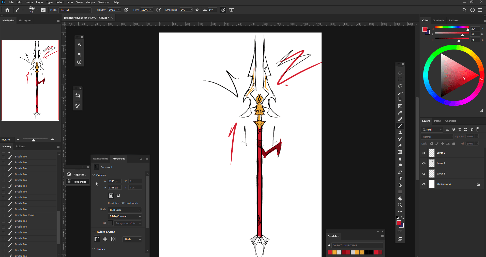
Task: Choose the Horizontal Type tool
Action: pos(400,179)
